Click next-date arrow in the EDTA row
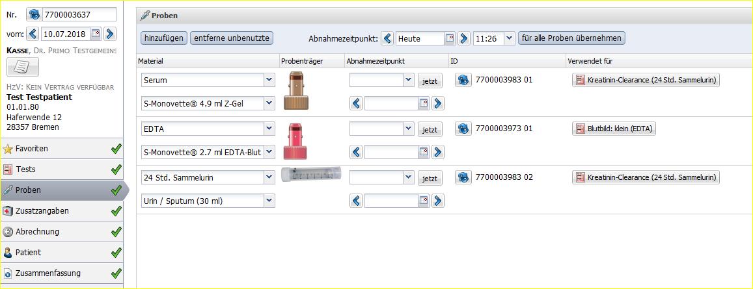Viewport: 753px width, 289px height. (x=437, y=152)
